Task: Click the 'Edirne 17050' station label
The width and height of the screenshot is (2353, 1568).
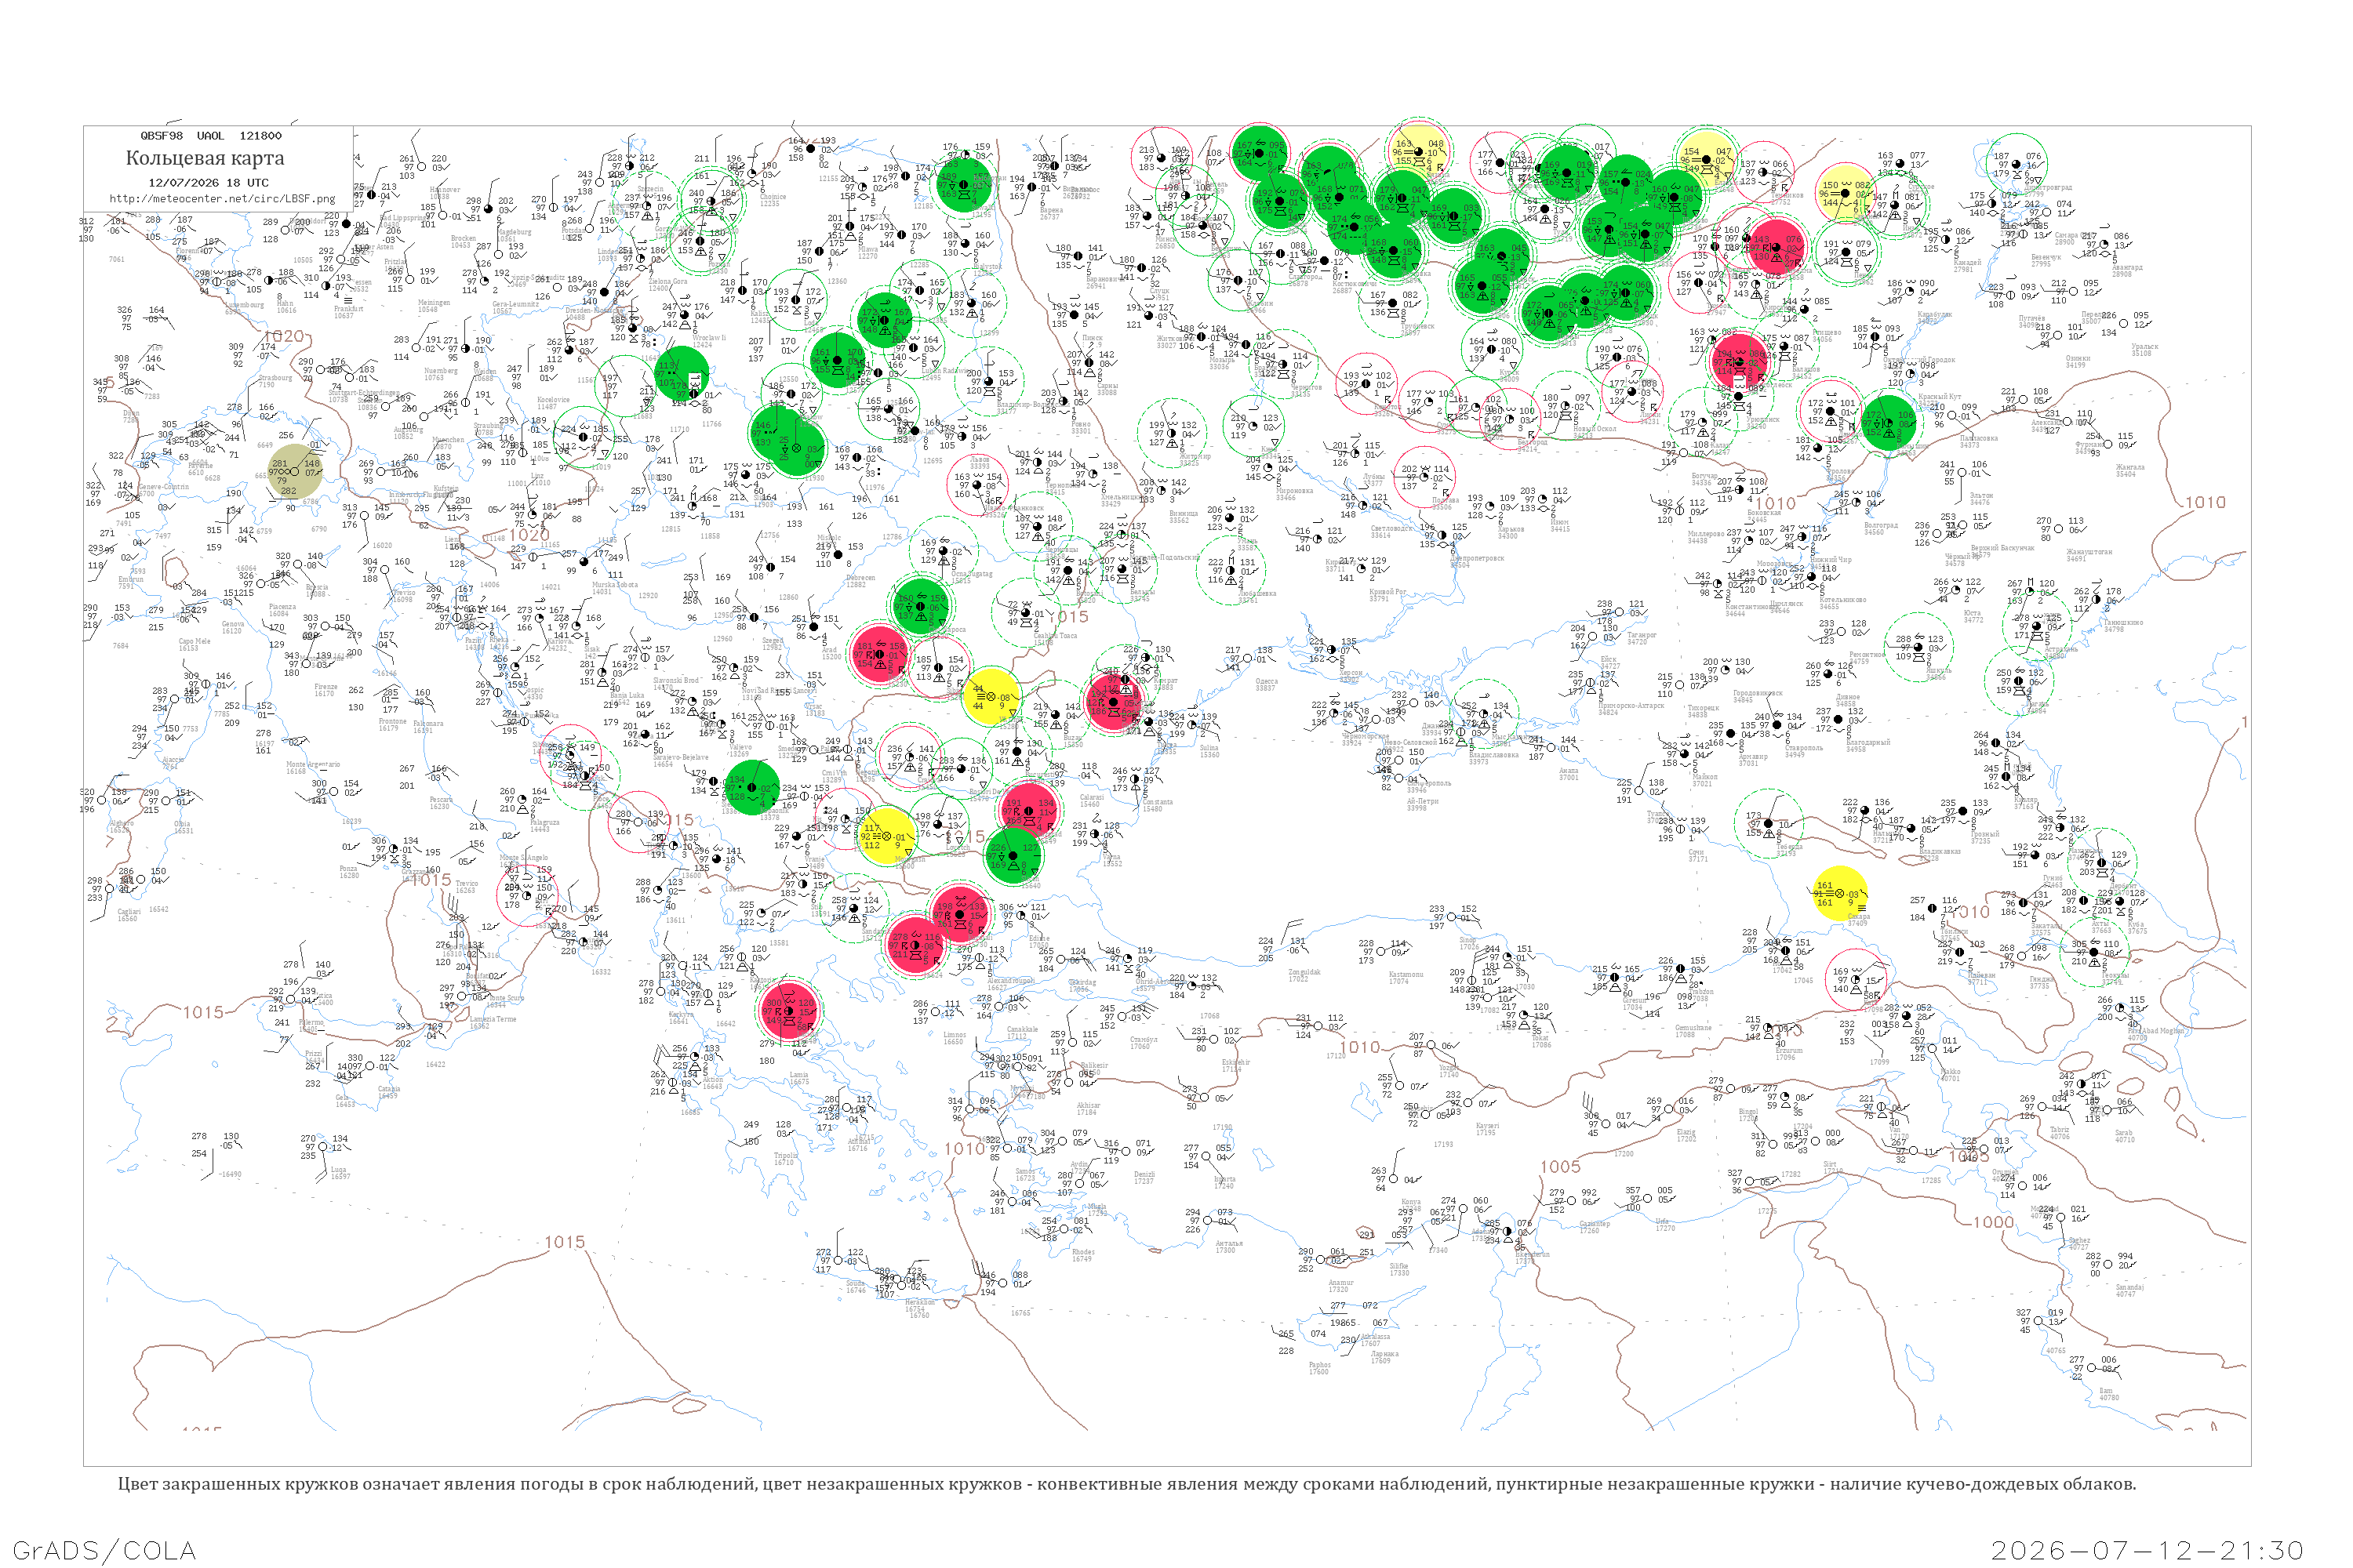Action: coord(1038,941)
